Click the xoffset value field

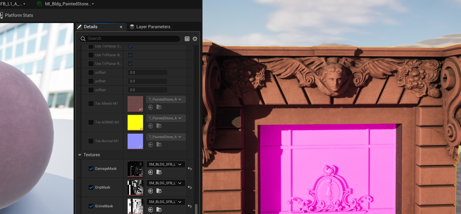click(x=147, y=73)
